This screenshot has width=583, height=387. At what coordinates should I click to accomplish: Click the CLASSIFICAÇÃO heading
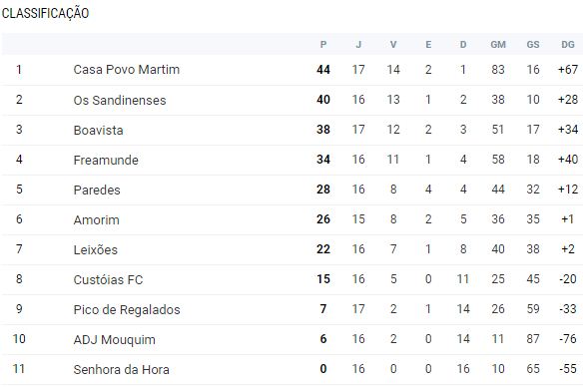[45, 13]
